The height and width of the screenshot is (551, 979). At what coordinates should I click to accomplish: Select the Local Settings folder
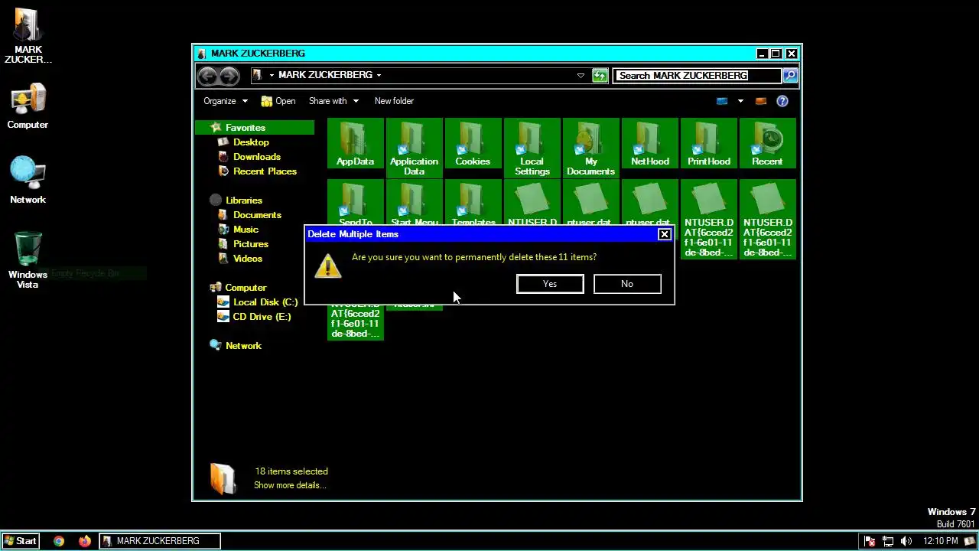pos(532,148)
